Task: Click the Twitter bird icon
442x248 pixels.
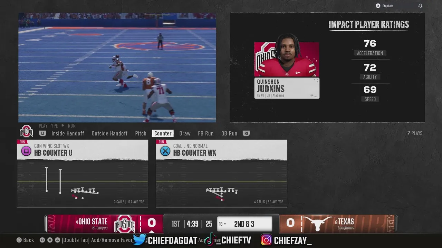Action: coord(140,240)
